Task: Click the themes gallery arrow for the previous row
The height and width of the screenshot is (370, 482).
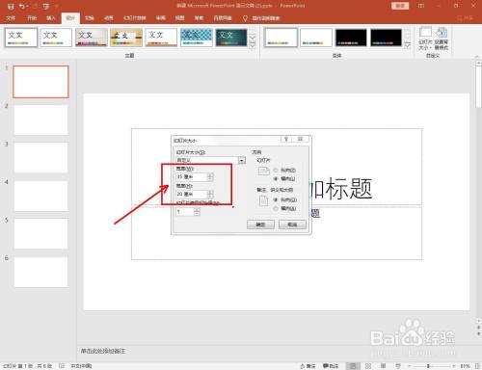Action: [x=253, y=31]
